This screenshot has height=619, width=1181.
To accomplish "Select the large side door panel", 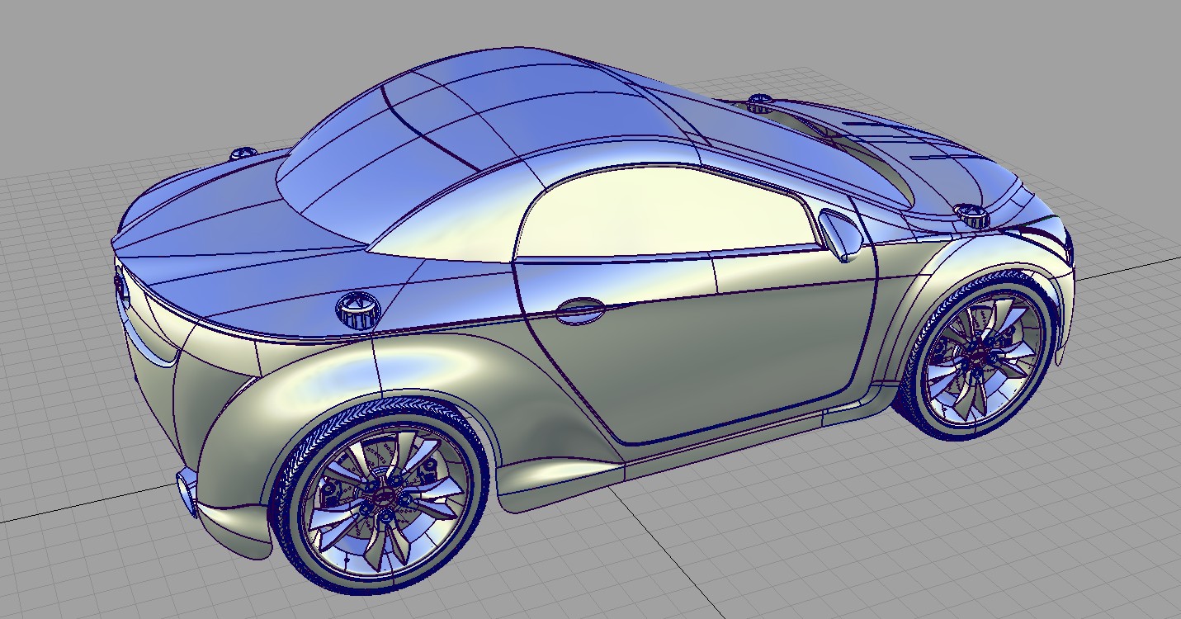I will coord(710,347).
